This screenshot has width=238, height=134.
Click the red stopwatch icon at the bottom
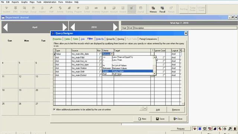[x=210, y=129]
